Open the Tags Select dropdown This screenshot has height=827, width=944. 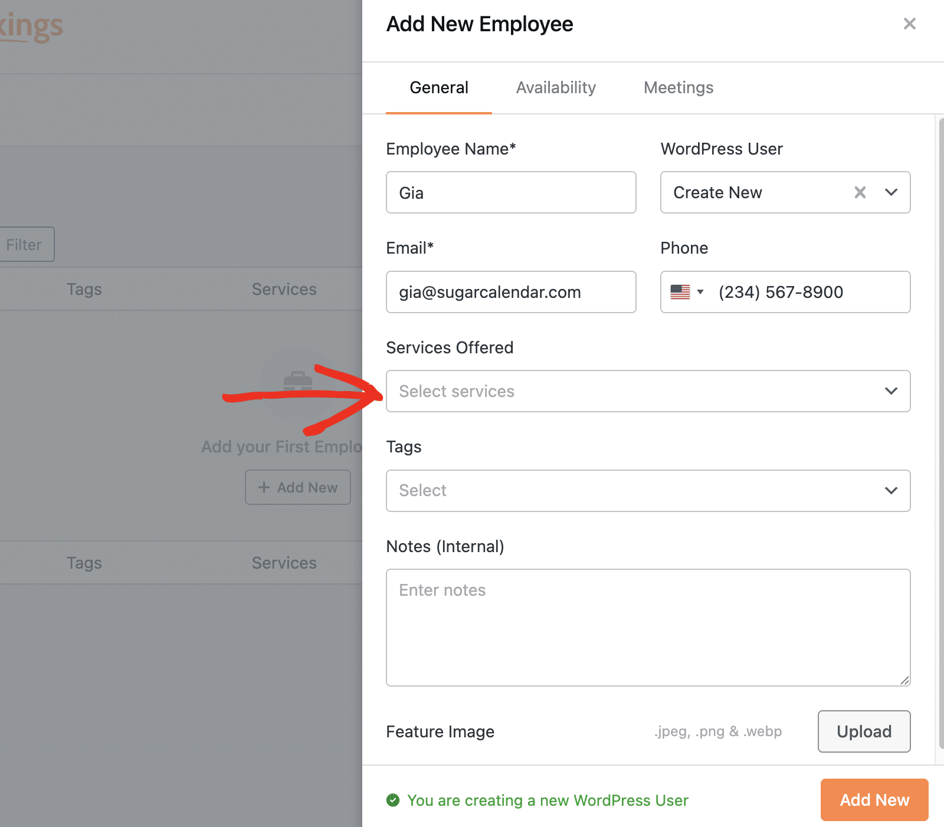click(x=648, y=491)
